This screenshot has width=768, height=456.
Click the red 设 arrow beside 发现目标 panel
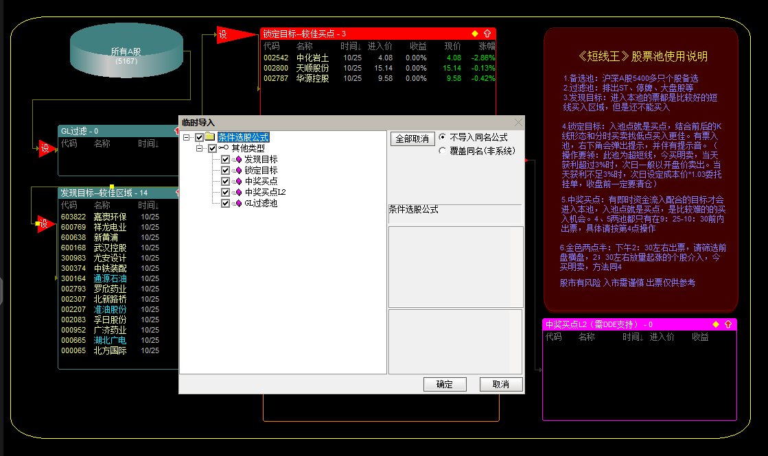(x=45, y=224)
